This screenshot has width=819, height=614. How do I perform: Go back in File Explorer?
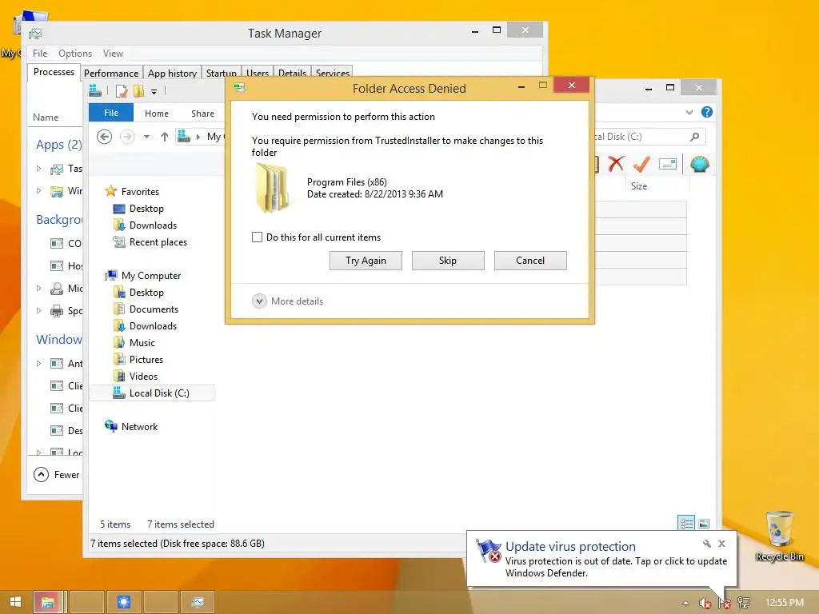click(x=105, y=137)
